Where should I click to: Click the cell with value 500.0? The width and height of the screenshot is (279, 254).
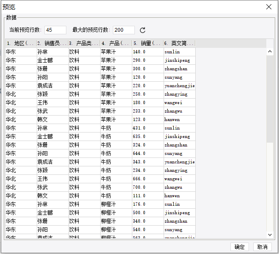click(148, 213)
